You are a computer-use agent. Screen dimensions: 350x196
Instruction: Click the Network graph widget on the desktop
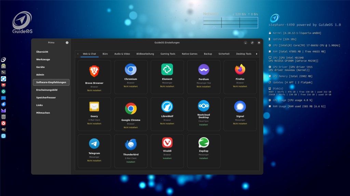[231, 22]
